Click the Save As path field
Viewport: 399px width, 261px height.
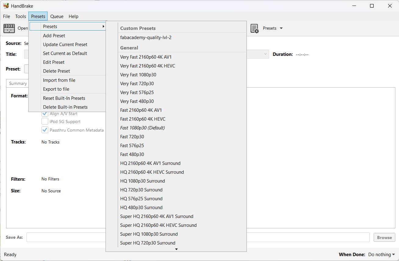coord(198,237)
